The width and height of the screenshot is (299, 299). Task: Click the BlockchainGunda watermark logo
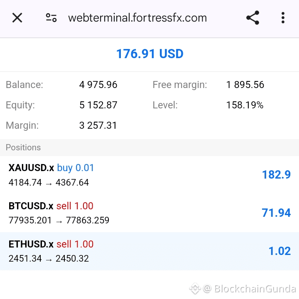(x=195, y=289)
